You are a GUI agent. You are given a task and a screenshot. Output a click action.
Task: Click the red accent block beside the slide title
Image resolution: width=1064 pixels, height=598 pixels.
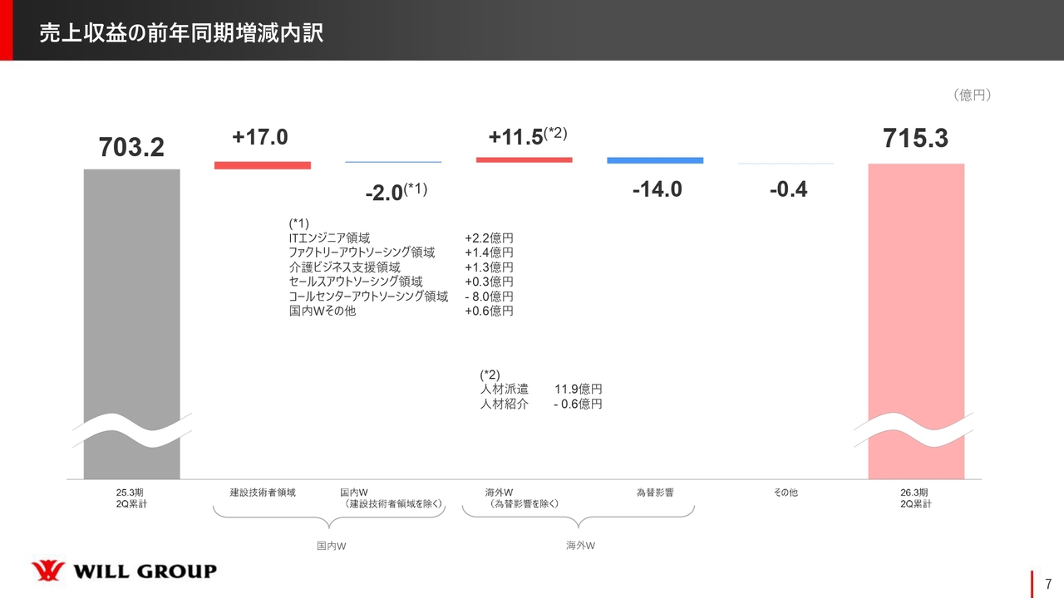tap(6, 32)
